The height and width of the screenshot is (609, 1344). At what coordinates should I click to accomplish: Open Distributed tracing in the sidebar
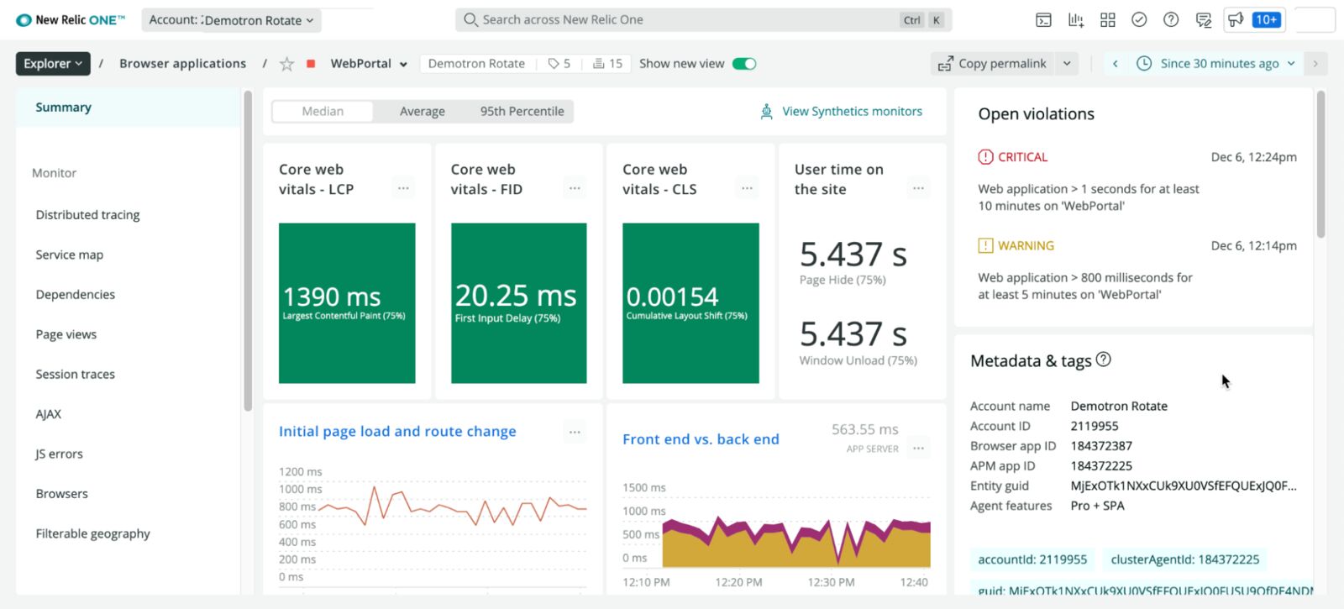point(87,215)
